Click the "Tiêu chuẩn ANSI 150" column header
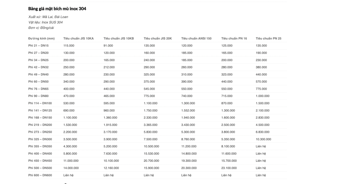Viewport: 340px width, 184px height. [196, 39]
